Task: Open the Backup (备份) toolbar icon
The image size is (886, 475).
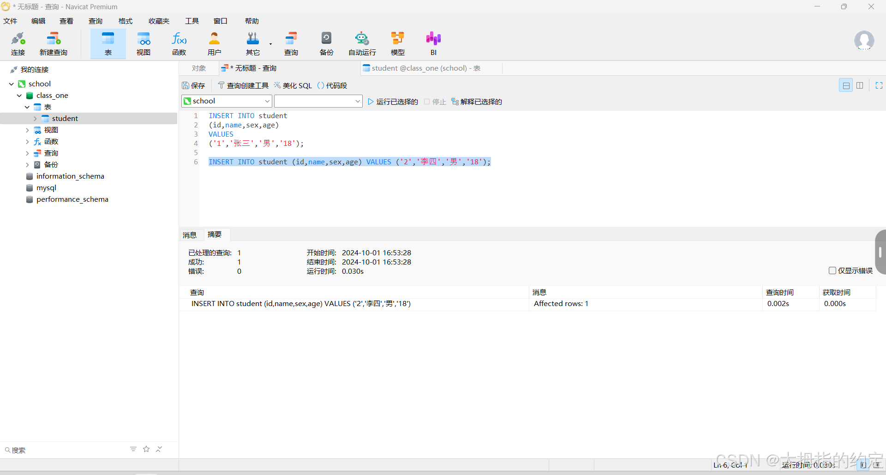Action: 326,44
